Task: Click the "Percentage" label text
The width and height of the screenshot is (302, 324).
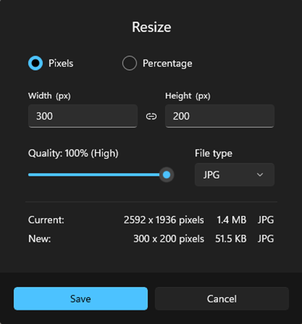Action: pos(167,63)
